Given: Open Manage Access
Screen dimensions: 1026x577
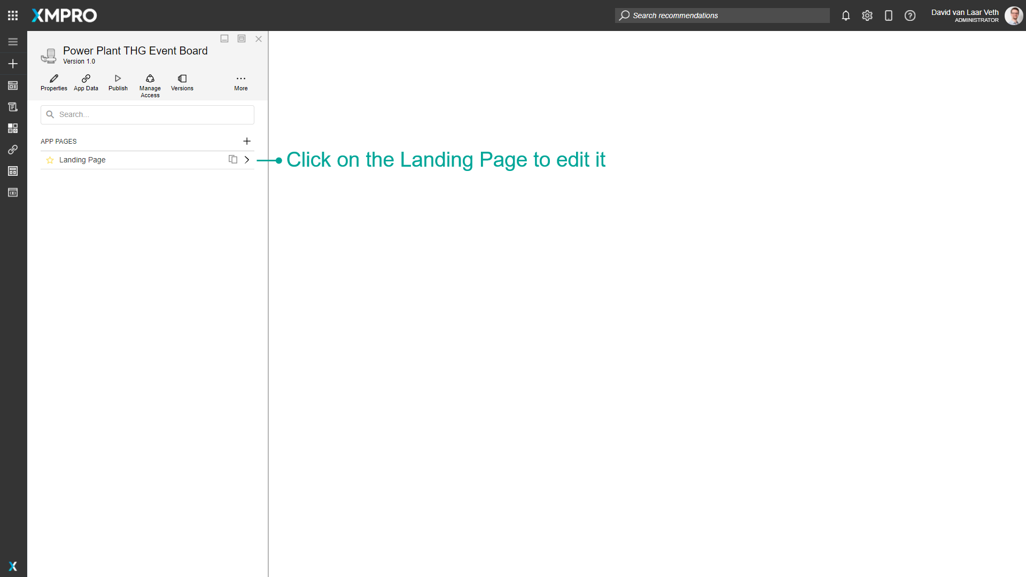Looking at the screenshot, I should pyautogui.click(x=150, y=85).
